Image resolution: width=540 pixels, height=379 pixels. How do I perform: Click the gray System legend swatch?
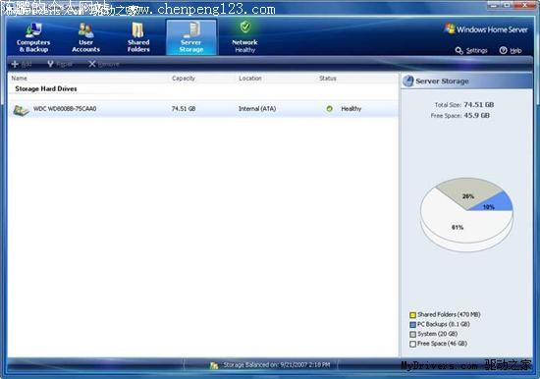click(x=412, y=334)
